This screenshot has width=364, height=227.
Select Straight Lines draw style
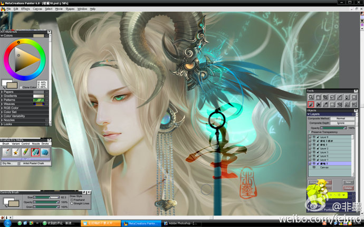click(x=72, y=203)
